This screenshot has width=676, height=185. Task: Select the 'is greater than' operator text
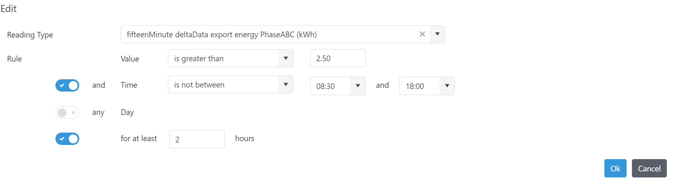[x=199, y=59]
